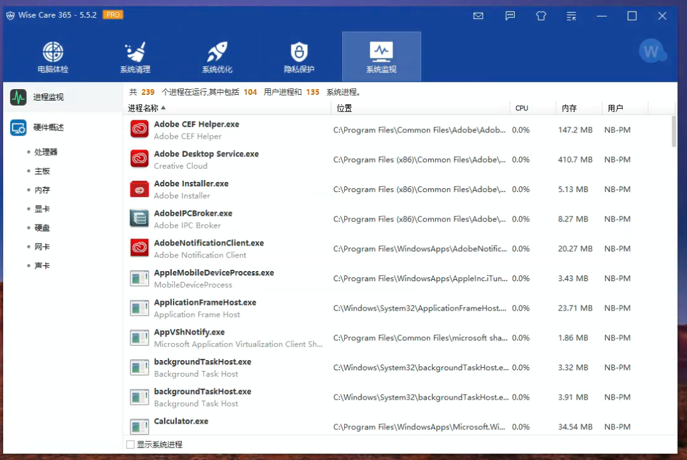This screenshot has width=687, height=460.
Task: Sort by 用户 user column header
Action: click(x=625, y=108)
